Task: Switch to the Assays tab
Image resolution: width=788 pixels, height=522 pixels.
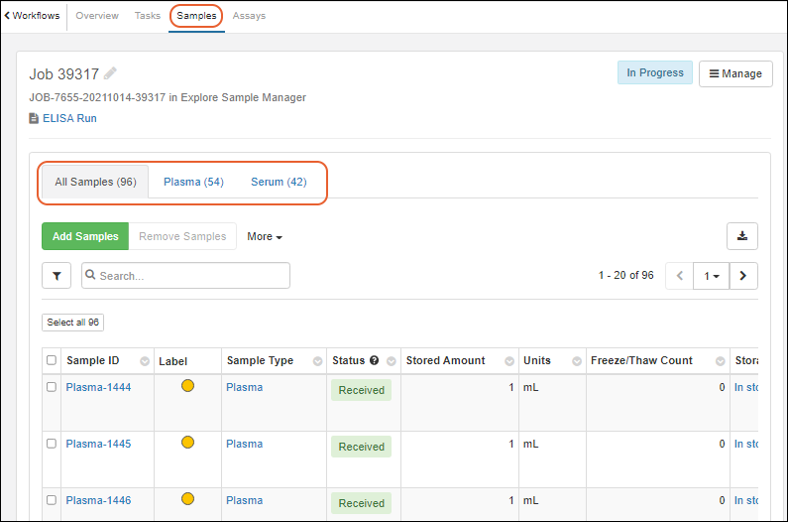Action: (x=249, y=16)
